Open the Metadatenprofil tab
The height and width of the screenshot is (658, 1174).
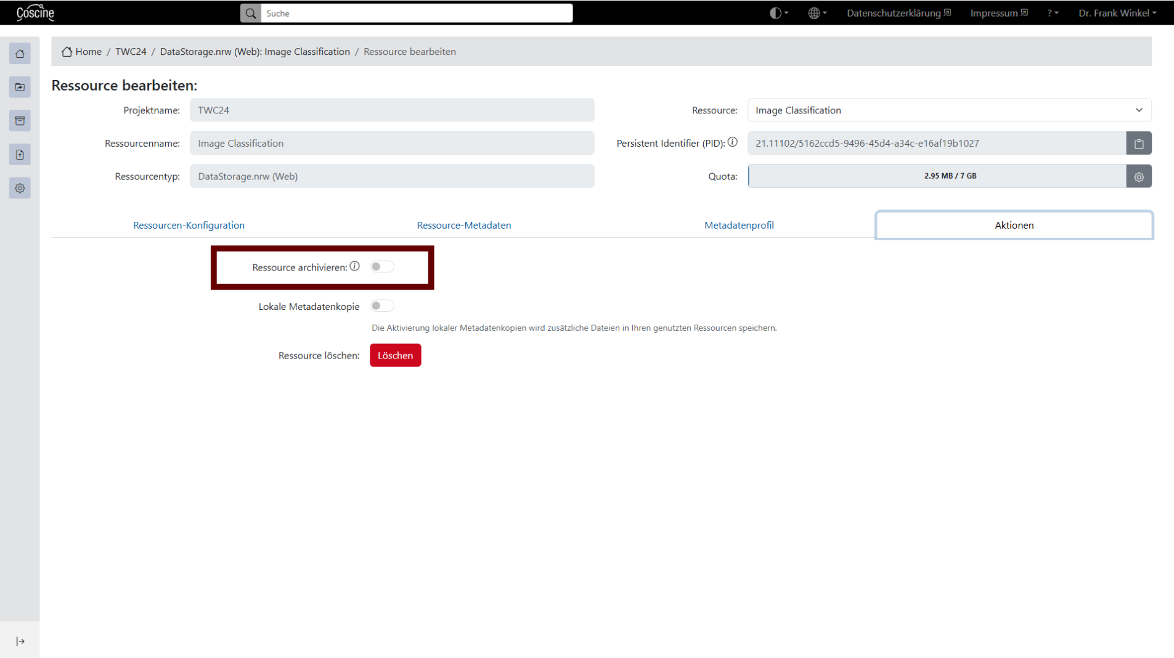(739, 225)
